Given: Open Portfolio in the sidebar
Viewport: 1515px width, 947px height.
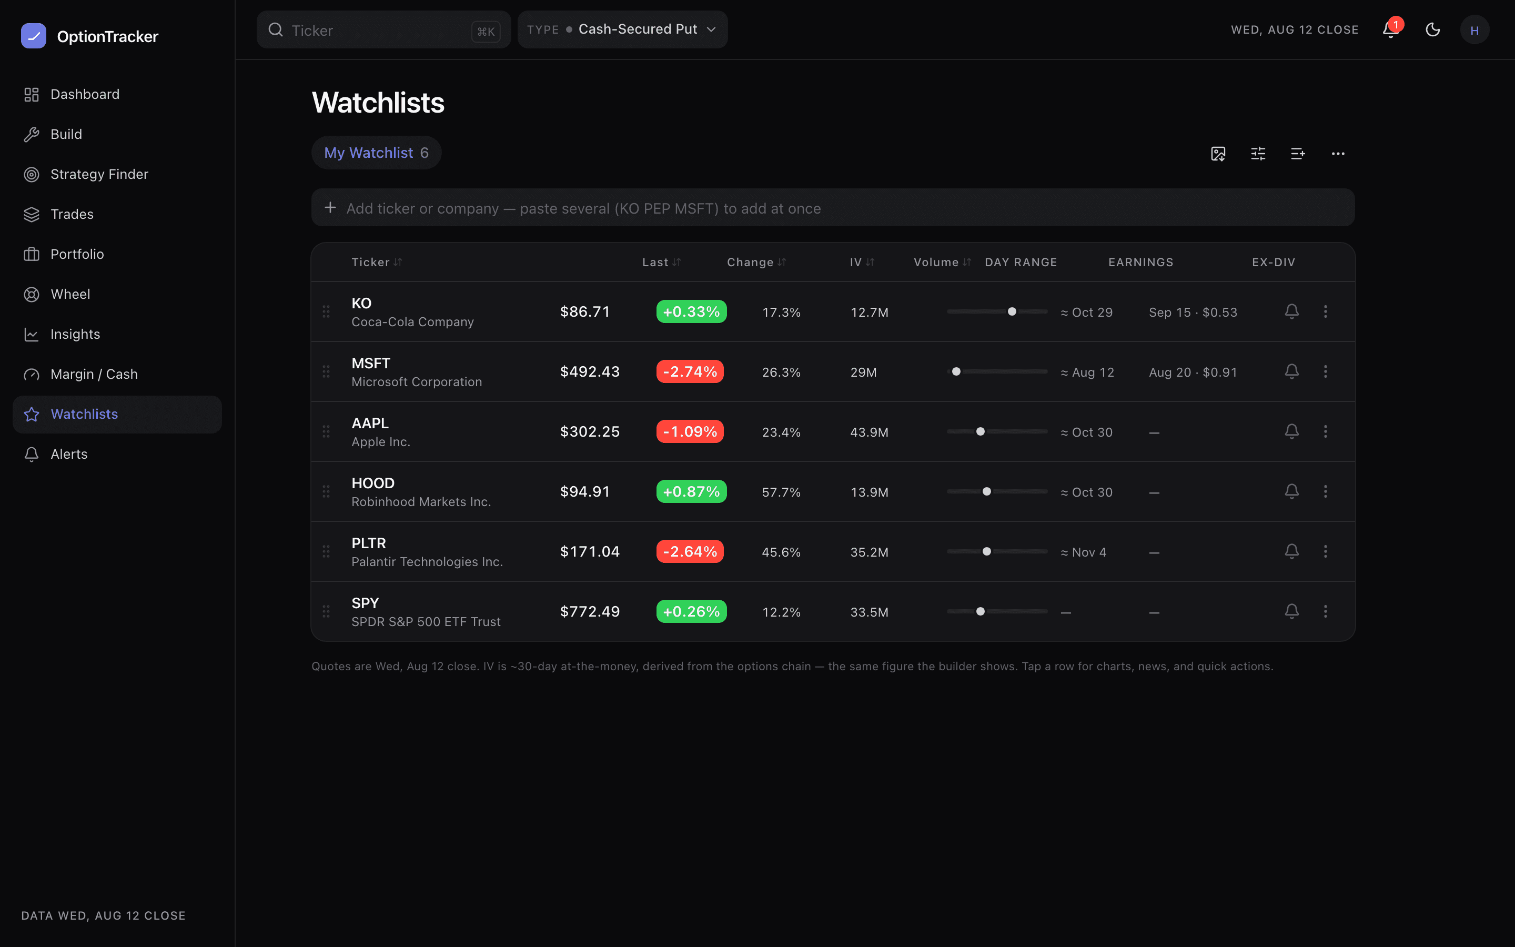Looking at the screenshot, I should pos(117,254).
